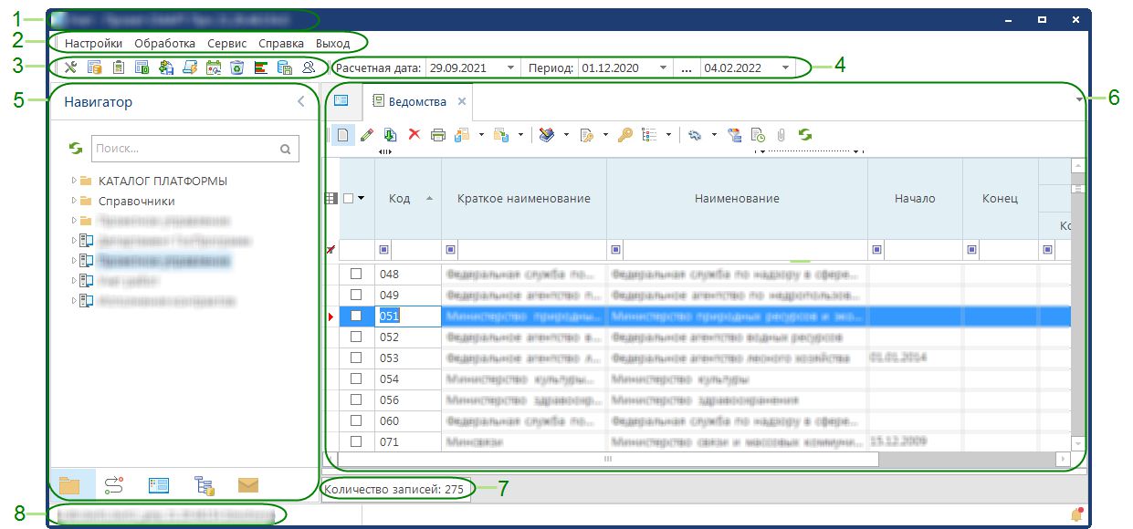Open the recycle bin icon in main toolbar

coord(236,67)
